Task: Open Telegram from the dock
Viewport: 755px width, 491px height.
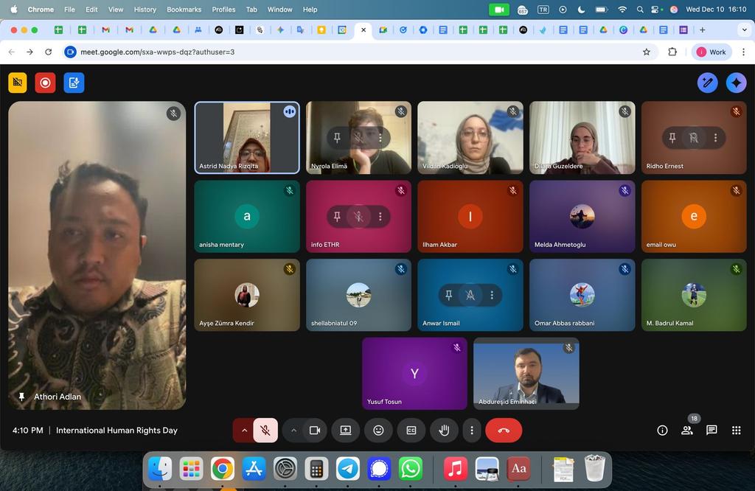Action: pyautogui.click(x=348, y=468)
